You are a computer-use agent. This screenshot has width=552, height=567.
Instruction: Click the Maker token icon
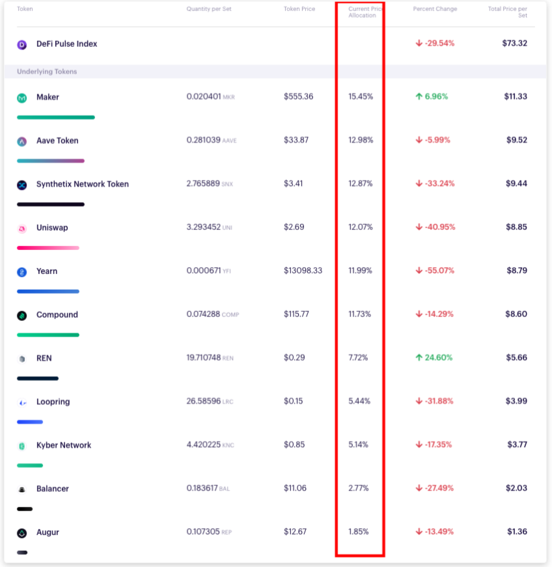pos(22,98)
